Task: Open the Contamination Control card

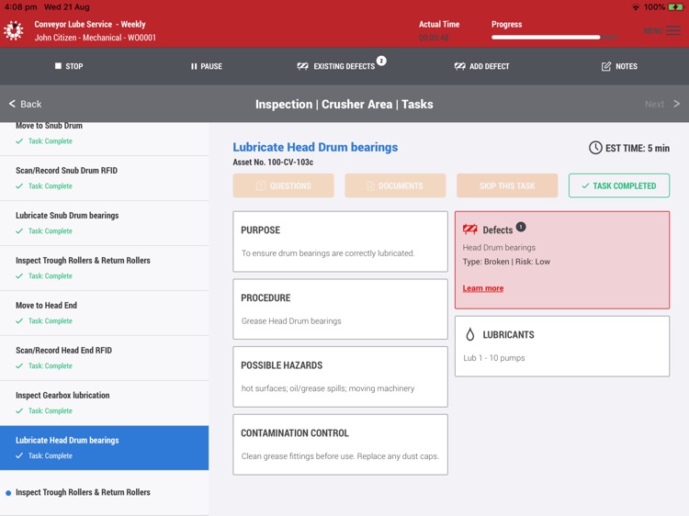Action: coord(340,444)
